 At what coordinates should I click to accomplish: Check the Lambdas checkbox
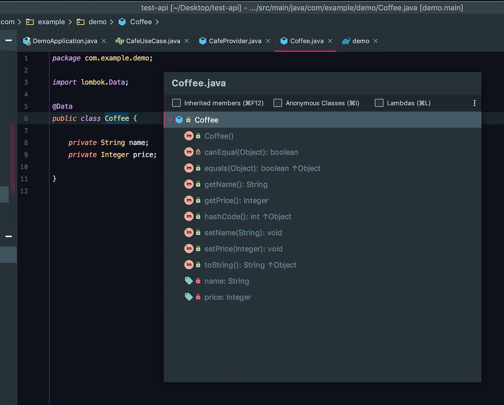[379, 103]
